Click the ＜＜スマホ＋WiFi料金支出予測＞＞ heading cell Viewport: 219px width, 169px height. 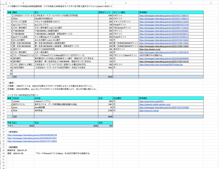(23, 95)
